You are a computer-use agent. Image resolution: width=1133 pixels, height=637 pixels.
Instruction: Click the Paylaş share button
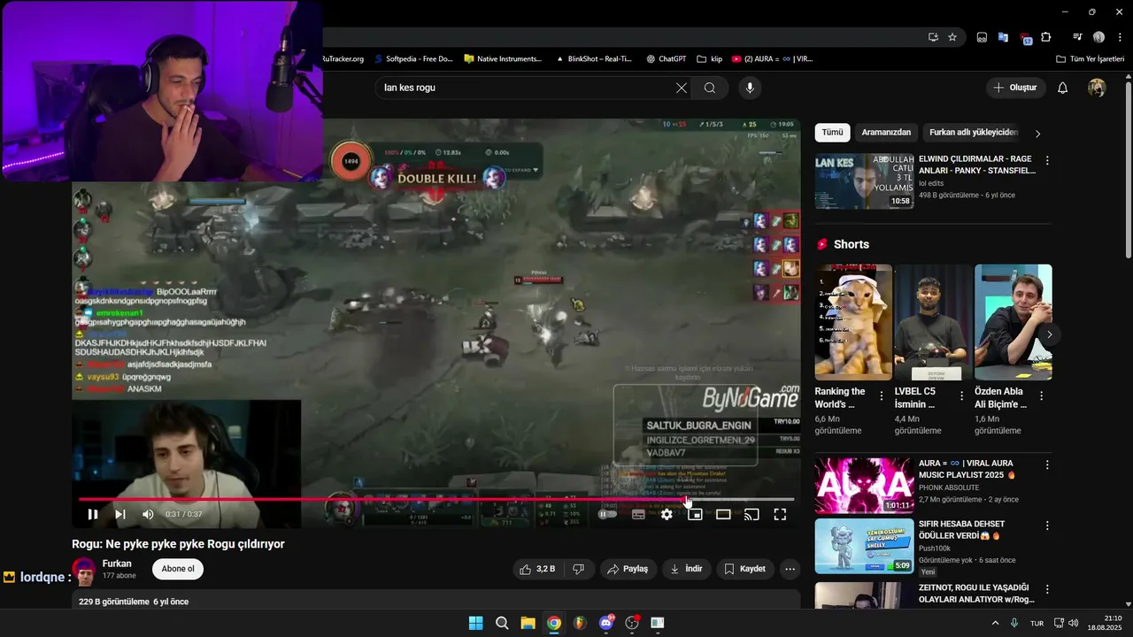628,569
